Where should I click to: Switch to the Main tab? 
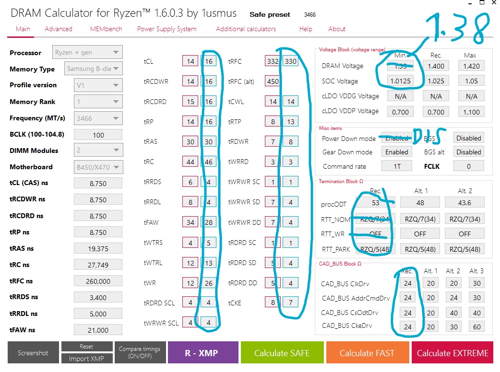pos(23,29)
